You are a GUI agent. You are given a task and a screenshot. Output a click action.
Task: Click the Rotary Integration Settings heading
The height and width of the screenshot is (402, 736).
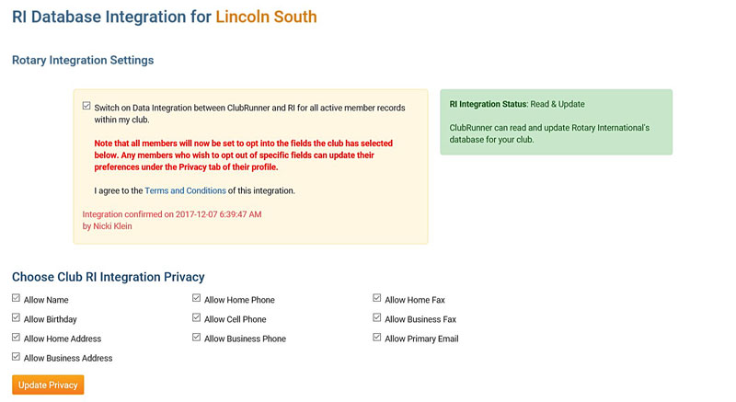pyautogui.click(x=83, y=60)
